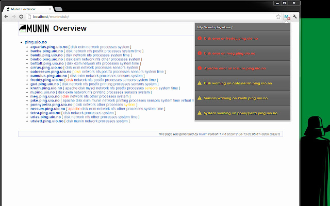Open the Chrome wrench settings menu
The height and width of the screenshot is (206, 330).
pyautogui.click(x=294, y=16)
